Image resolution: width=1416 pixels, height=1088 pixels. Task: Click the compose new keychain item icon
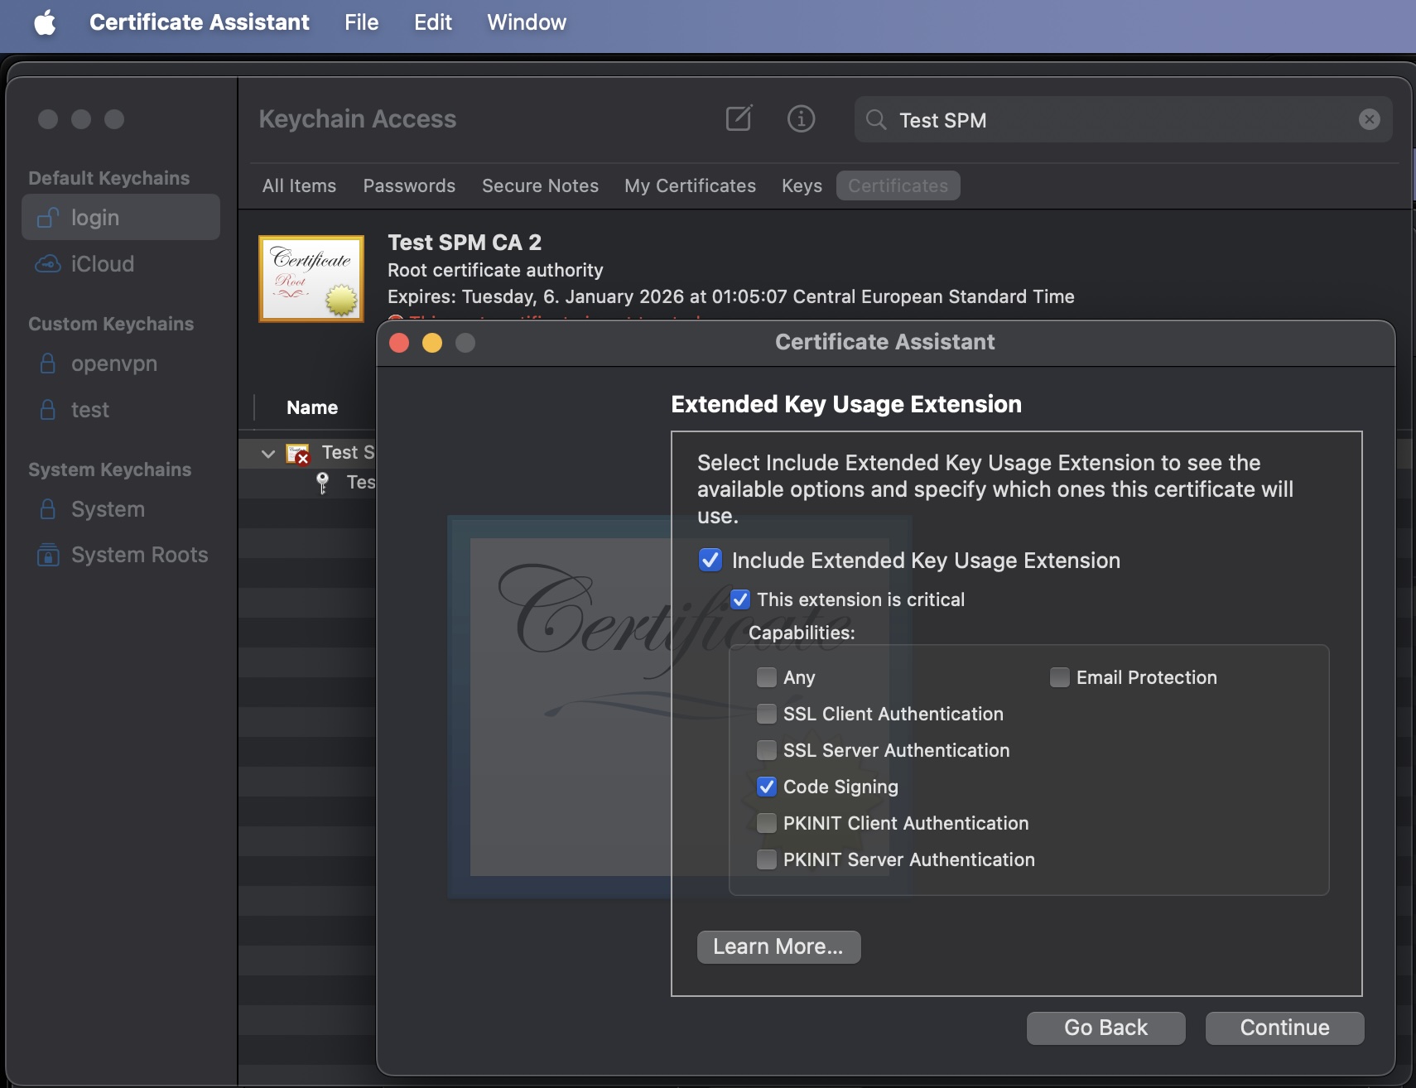pos(739,119)
